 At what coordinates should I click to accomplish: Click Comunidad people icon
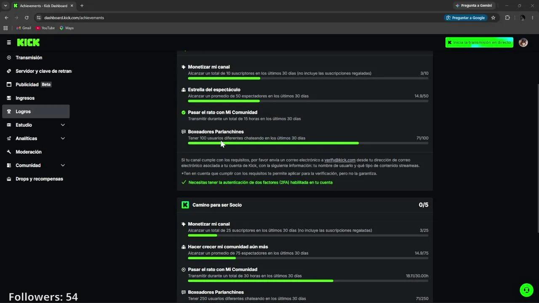[x=9, y=165]
